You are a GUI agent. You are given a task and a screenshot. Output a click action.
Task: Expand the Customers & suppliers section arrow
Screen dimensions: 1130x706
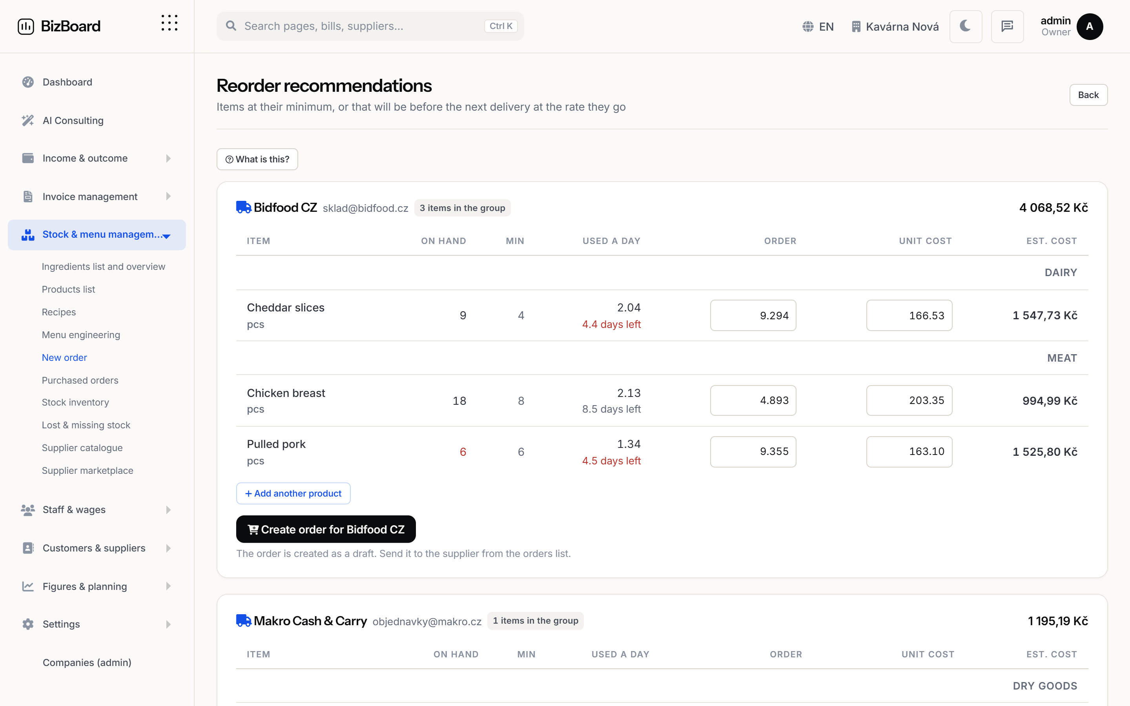(168, 548)
